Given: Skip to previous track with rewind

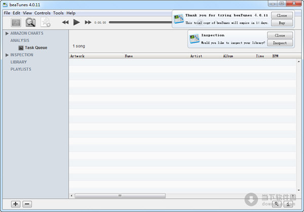Looking at the screenshot, I should pyautogui.click(x=65, y=22).
